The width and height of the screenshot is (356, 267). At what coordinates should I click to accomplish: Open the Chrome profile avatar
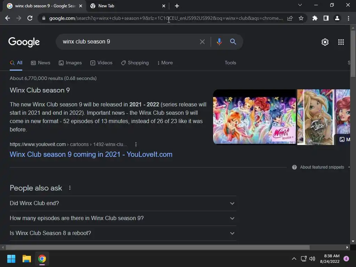tap(337, 18)
